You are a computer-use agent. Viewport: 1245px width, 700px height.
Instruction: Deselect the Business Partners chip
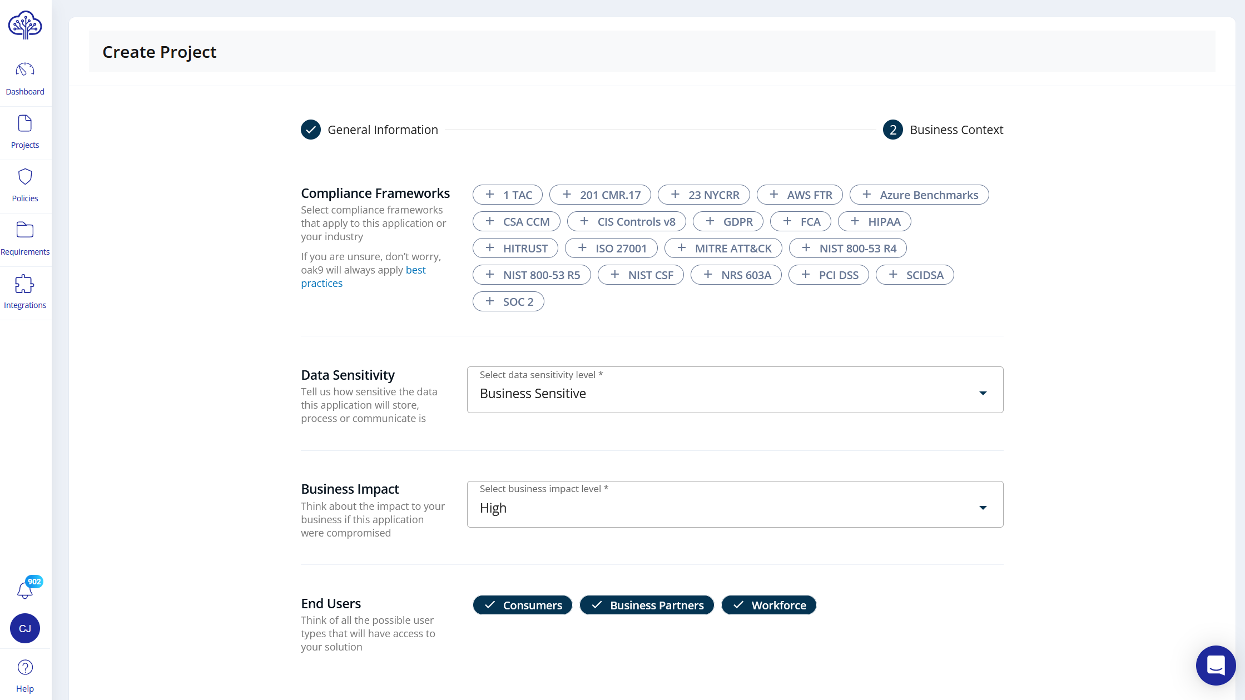[647, 605]
